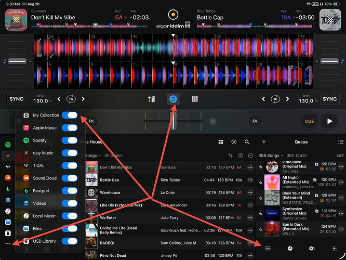Toggle My Collection source switch
Screen dimensions: 346x260
[70, 115]
